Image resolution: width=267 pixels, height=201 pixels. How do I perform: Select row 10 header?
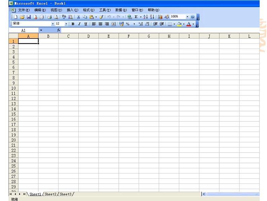[13, 88]
